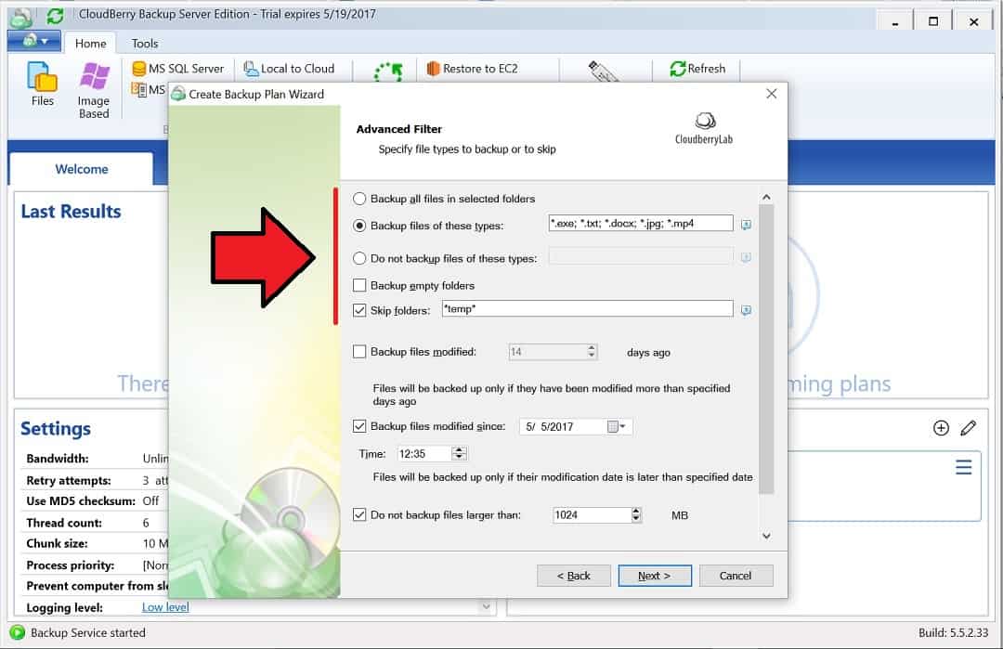Screen dimensions: 1003x649
Task: Click the file size MB spinner arrows
Action: 636,514
